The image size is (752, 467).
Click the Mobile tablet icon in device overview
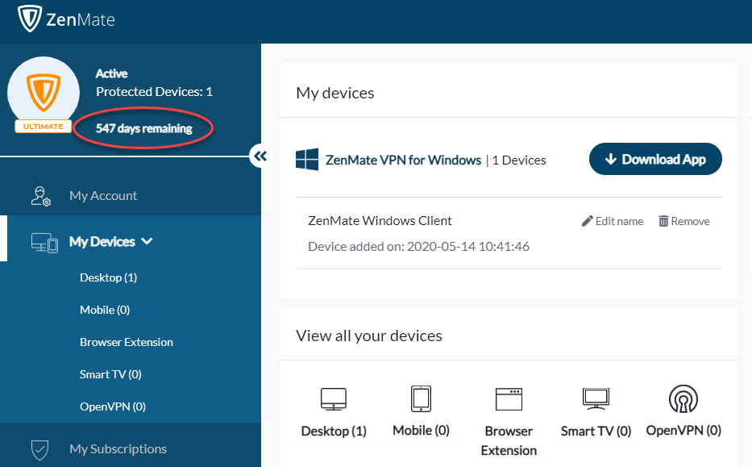(421, 399)
